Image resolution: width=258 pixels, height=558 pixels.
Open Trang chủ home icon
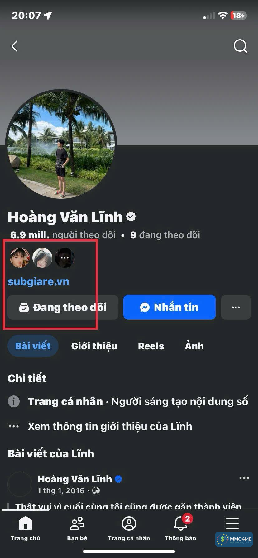[26, 523]
